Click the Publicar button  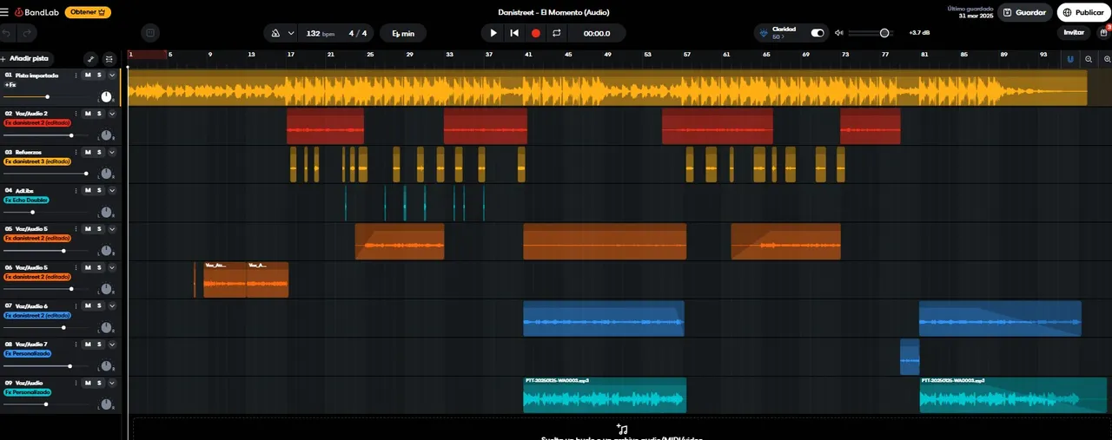point(1083,12)
